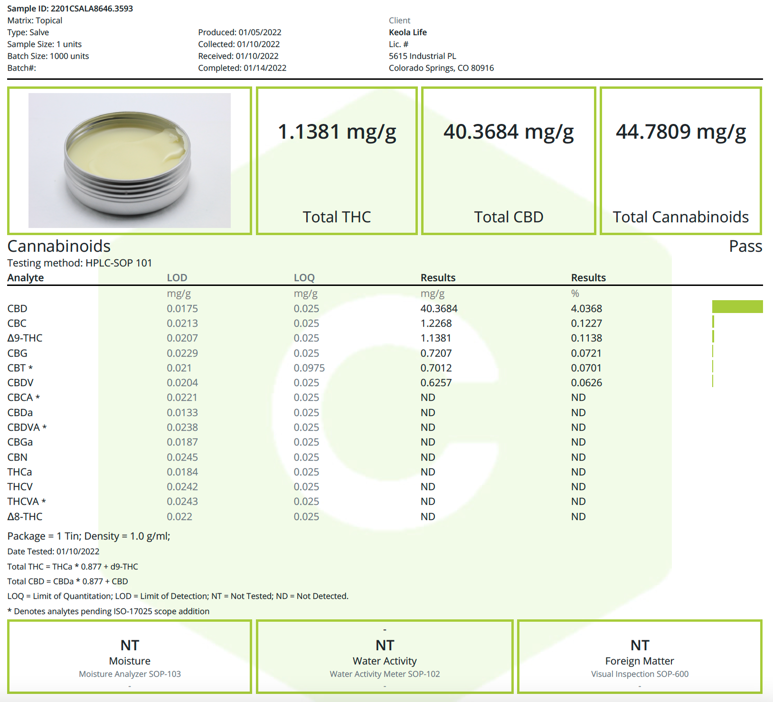
Task: Click the CBT * result 0.7012
Action: (436, 368)
